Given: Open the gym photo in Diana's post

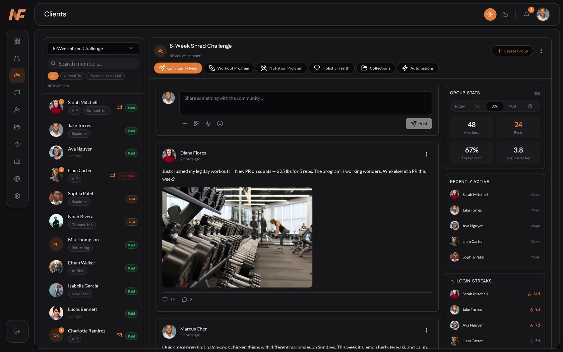Looking at the screenshot, I should [x=237, y=237].
